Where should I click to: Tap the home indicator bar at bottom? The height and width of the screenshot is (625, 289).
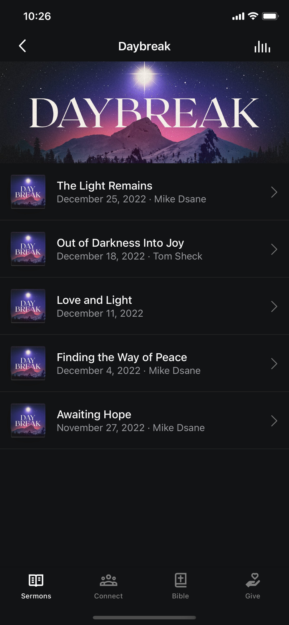[x=144, y=617]
